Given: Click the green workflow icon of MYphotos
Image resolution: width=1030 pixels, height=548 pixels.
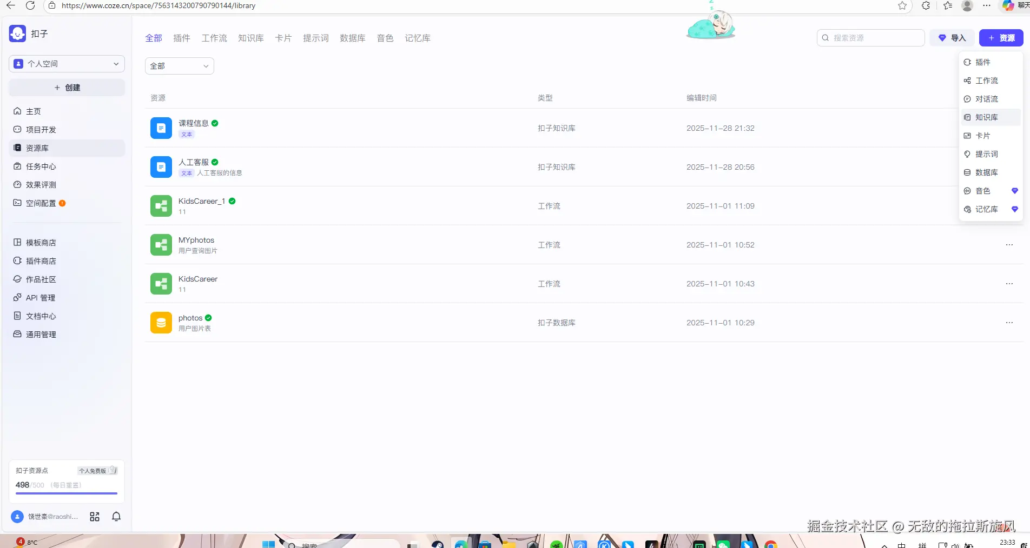Looking at the screenshot, I should [x=161, y=245].
